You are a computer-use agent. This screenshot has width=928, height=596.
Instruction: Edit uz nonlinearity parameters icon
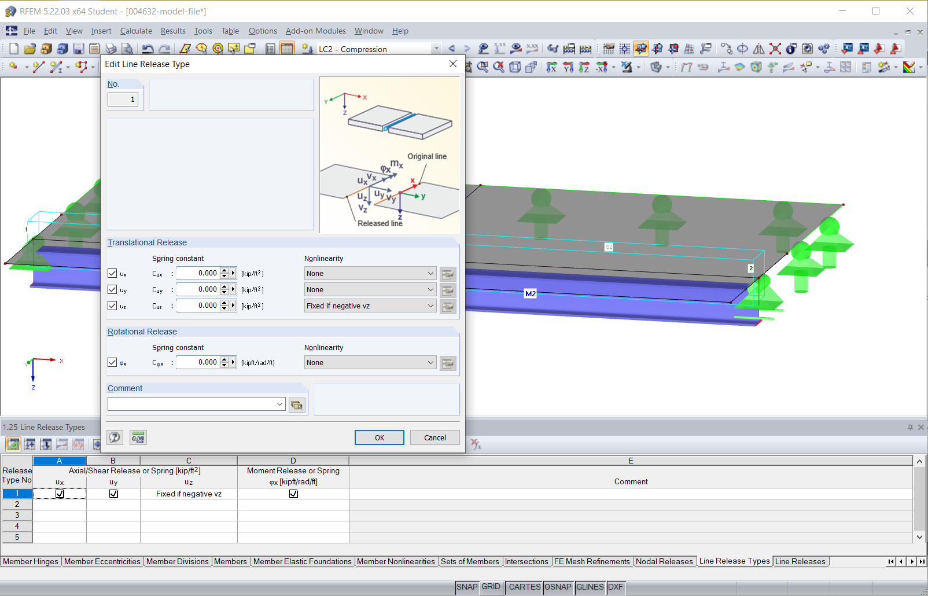(448, 306)
